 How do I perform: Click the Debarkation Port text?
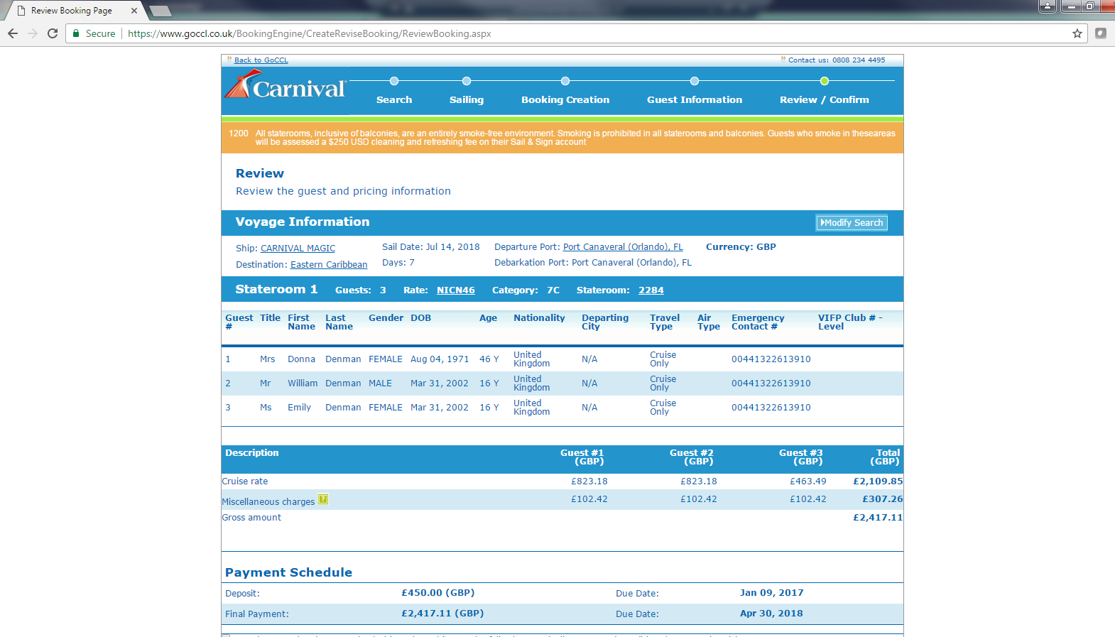(x=593, y=263)
